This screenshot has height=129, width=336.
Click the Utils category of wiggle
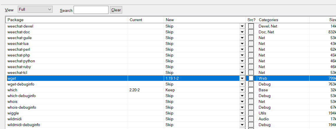click(x=262, y=113)
